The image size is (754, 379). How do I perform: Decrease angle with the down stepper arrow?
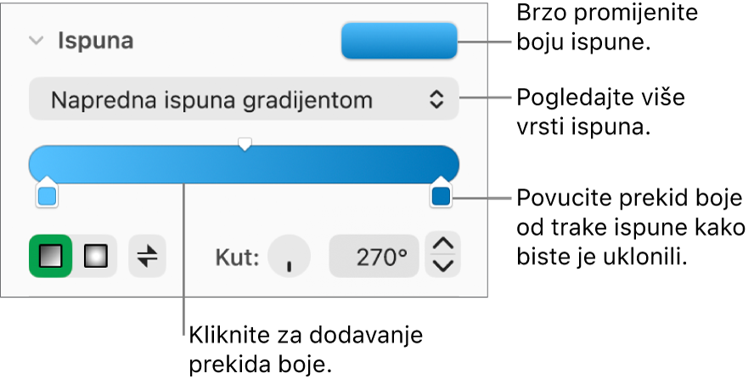pos(443,266)
